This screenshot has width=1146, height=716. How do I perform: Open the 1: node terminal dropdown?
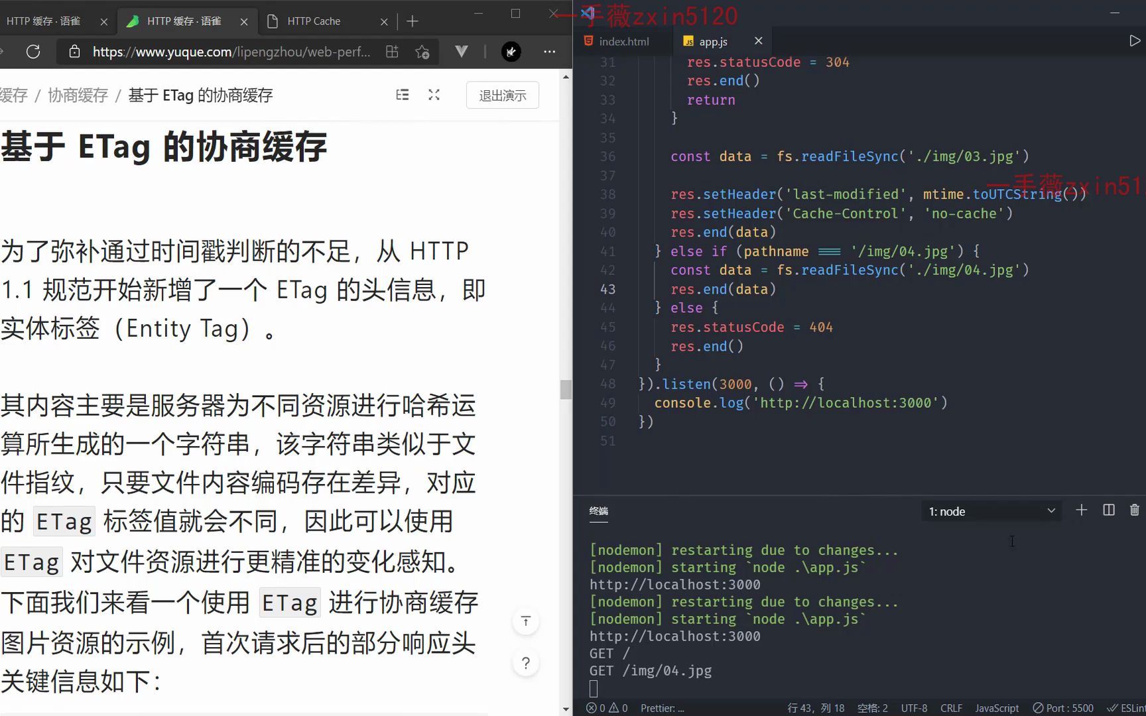991,511
